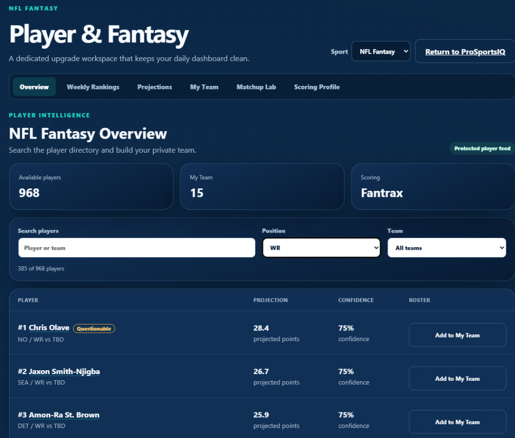Click the Available players 968 card
Image resolution: width=515 pixels, height=438 pixels.
[92, 186]
